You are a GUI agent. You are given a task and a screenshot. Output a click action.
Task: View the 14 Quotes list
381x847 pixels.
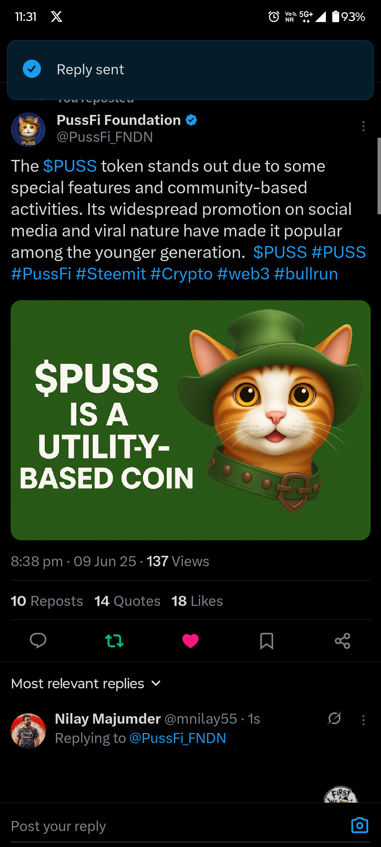pyautogui.click(x=127, y=601)
